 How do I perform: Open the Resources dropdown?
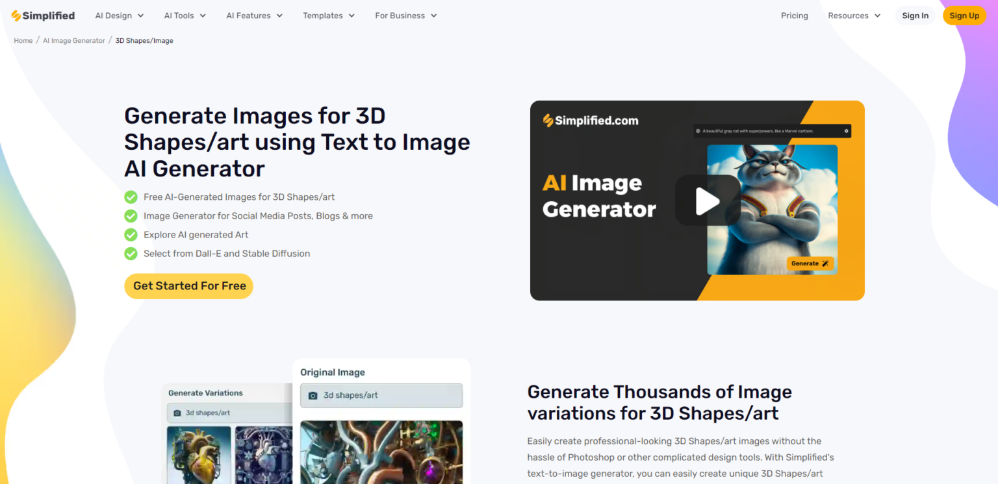tap(854, 16)
